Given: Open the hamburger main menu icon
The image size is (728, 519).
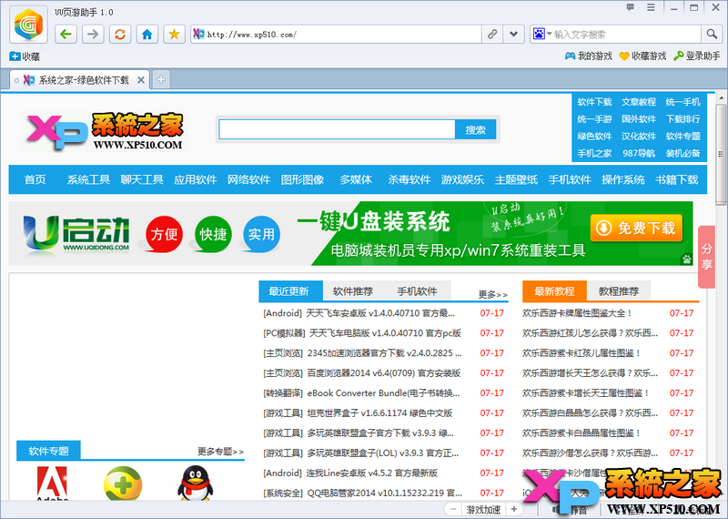Looking at the screenshot, I should coord(651,7).
